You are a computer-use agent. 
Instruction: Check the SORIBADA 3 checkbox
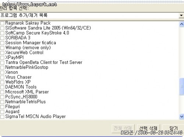point(2,38)
